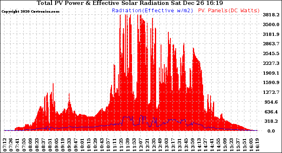
Task: Click the 07:41 time label
Action: pyautogui.click(x=18, y=145)
